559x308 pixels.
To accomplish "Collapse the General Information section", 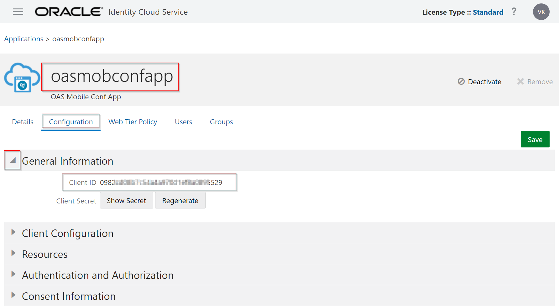I will point(13,160).
